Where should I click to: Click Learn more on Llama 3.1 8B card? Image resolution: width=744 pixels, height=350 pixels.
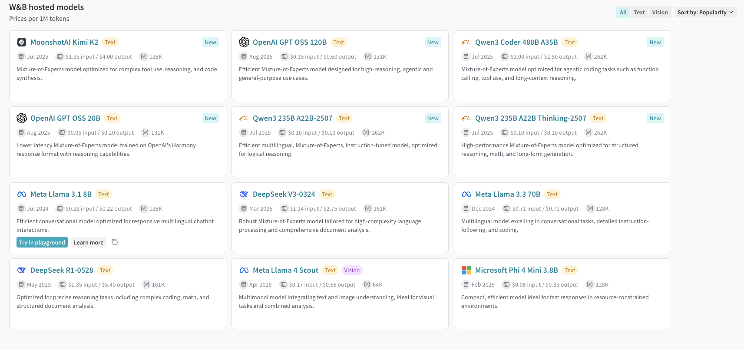pos(89,242)
